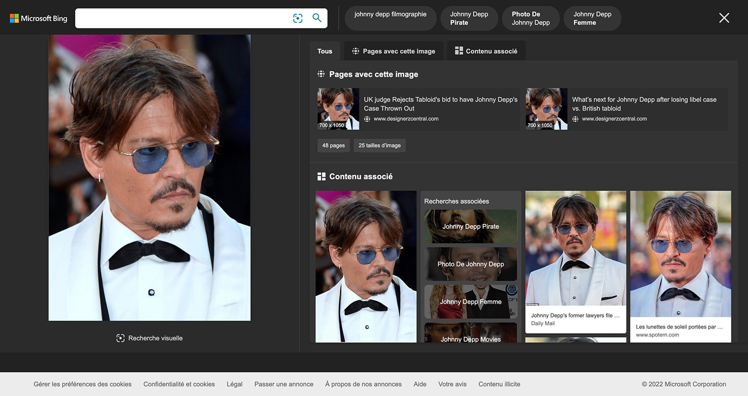Close the image viewer with X
This screenshot has height=396, width=748.
click(x=724, y=18)
